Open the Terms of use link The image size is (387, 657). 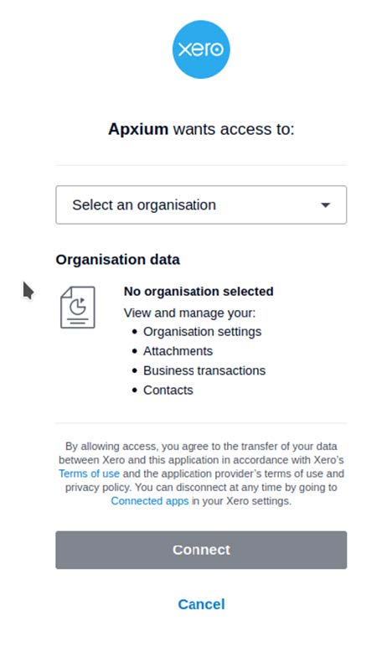tap(89, 473)
